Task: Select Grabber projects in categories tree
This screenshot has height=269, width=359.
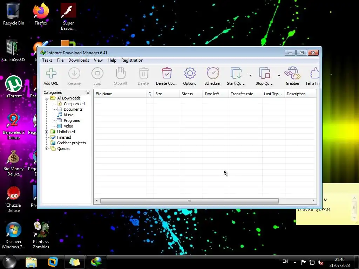Action: (x=71, y=143)
